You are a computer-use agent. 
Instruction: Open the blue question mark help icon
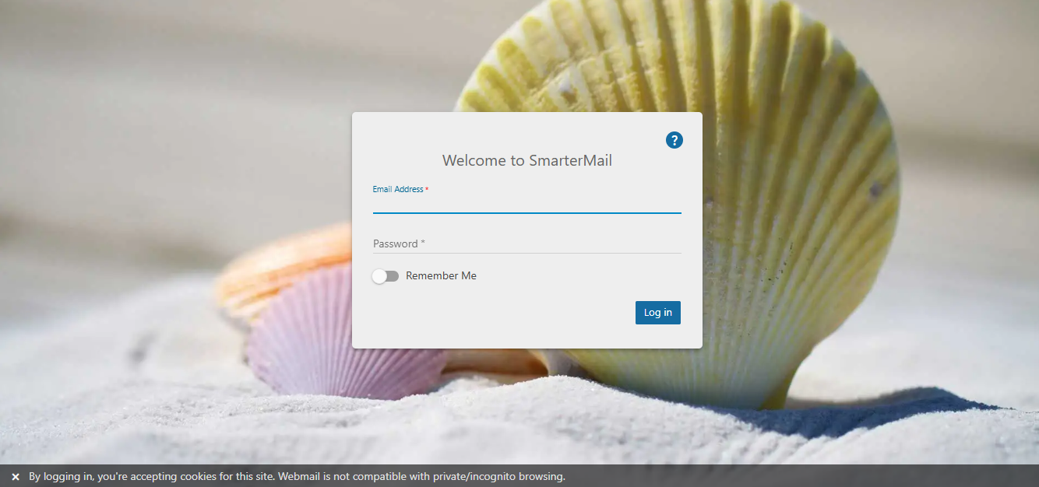(x=674, y=140)
